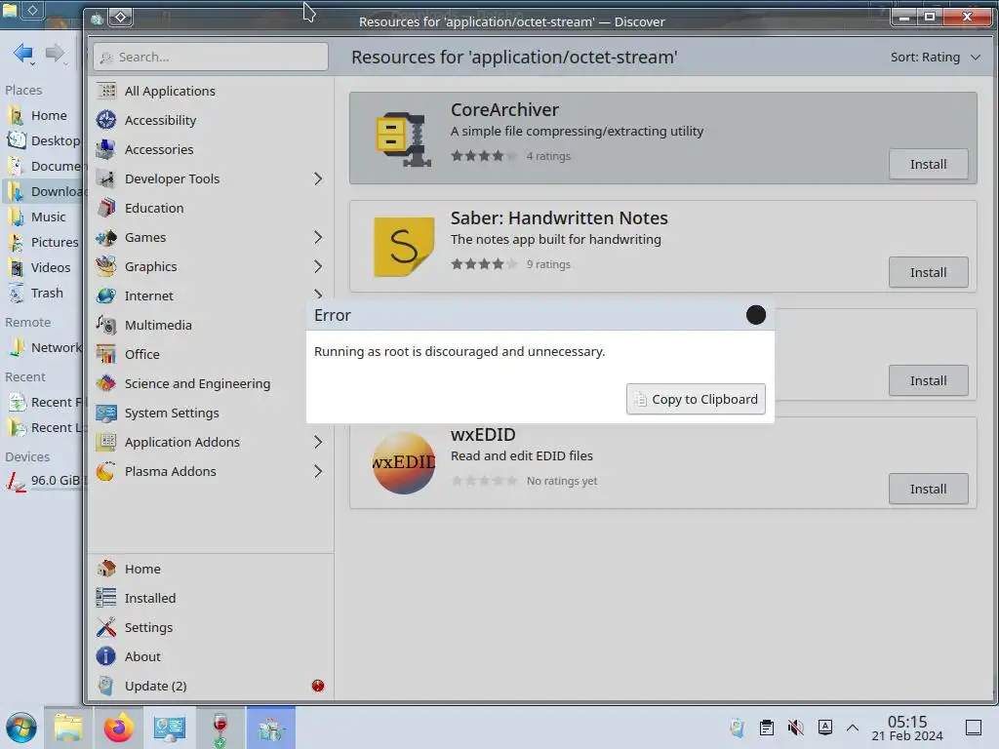Open Application Addons category
This screenshot has height=749, width=999.
coord(211,442)
